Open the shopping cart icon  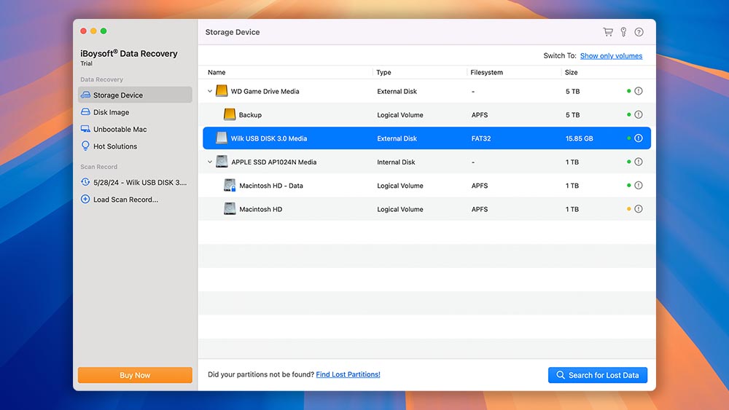[608, 32]
